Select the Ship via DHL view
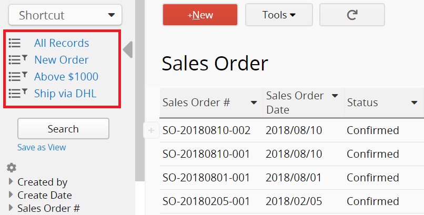The height and width of the screenshot is (215, 424). click(65, 94)
